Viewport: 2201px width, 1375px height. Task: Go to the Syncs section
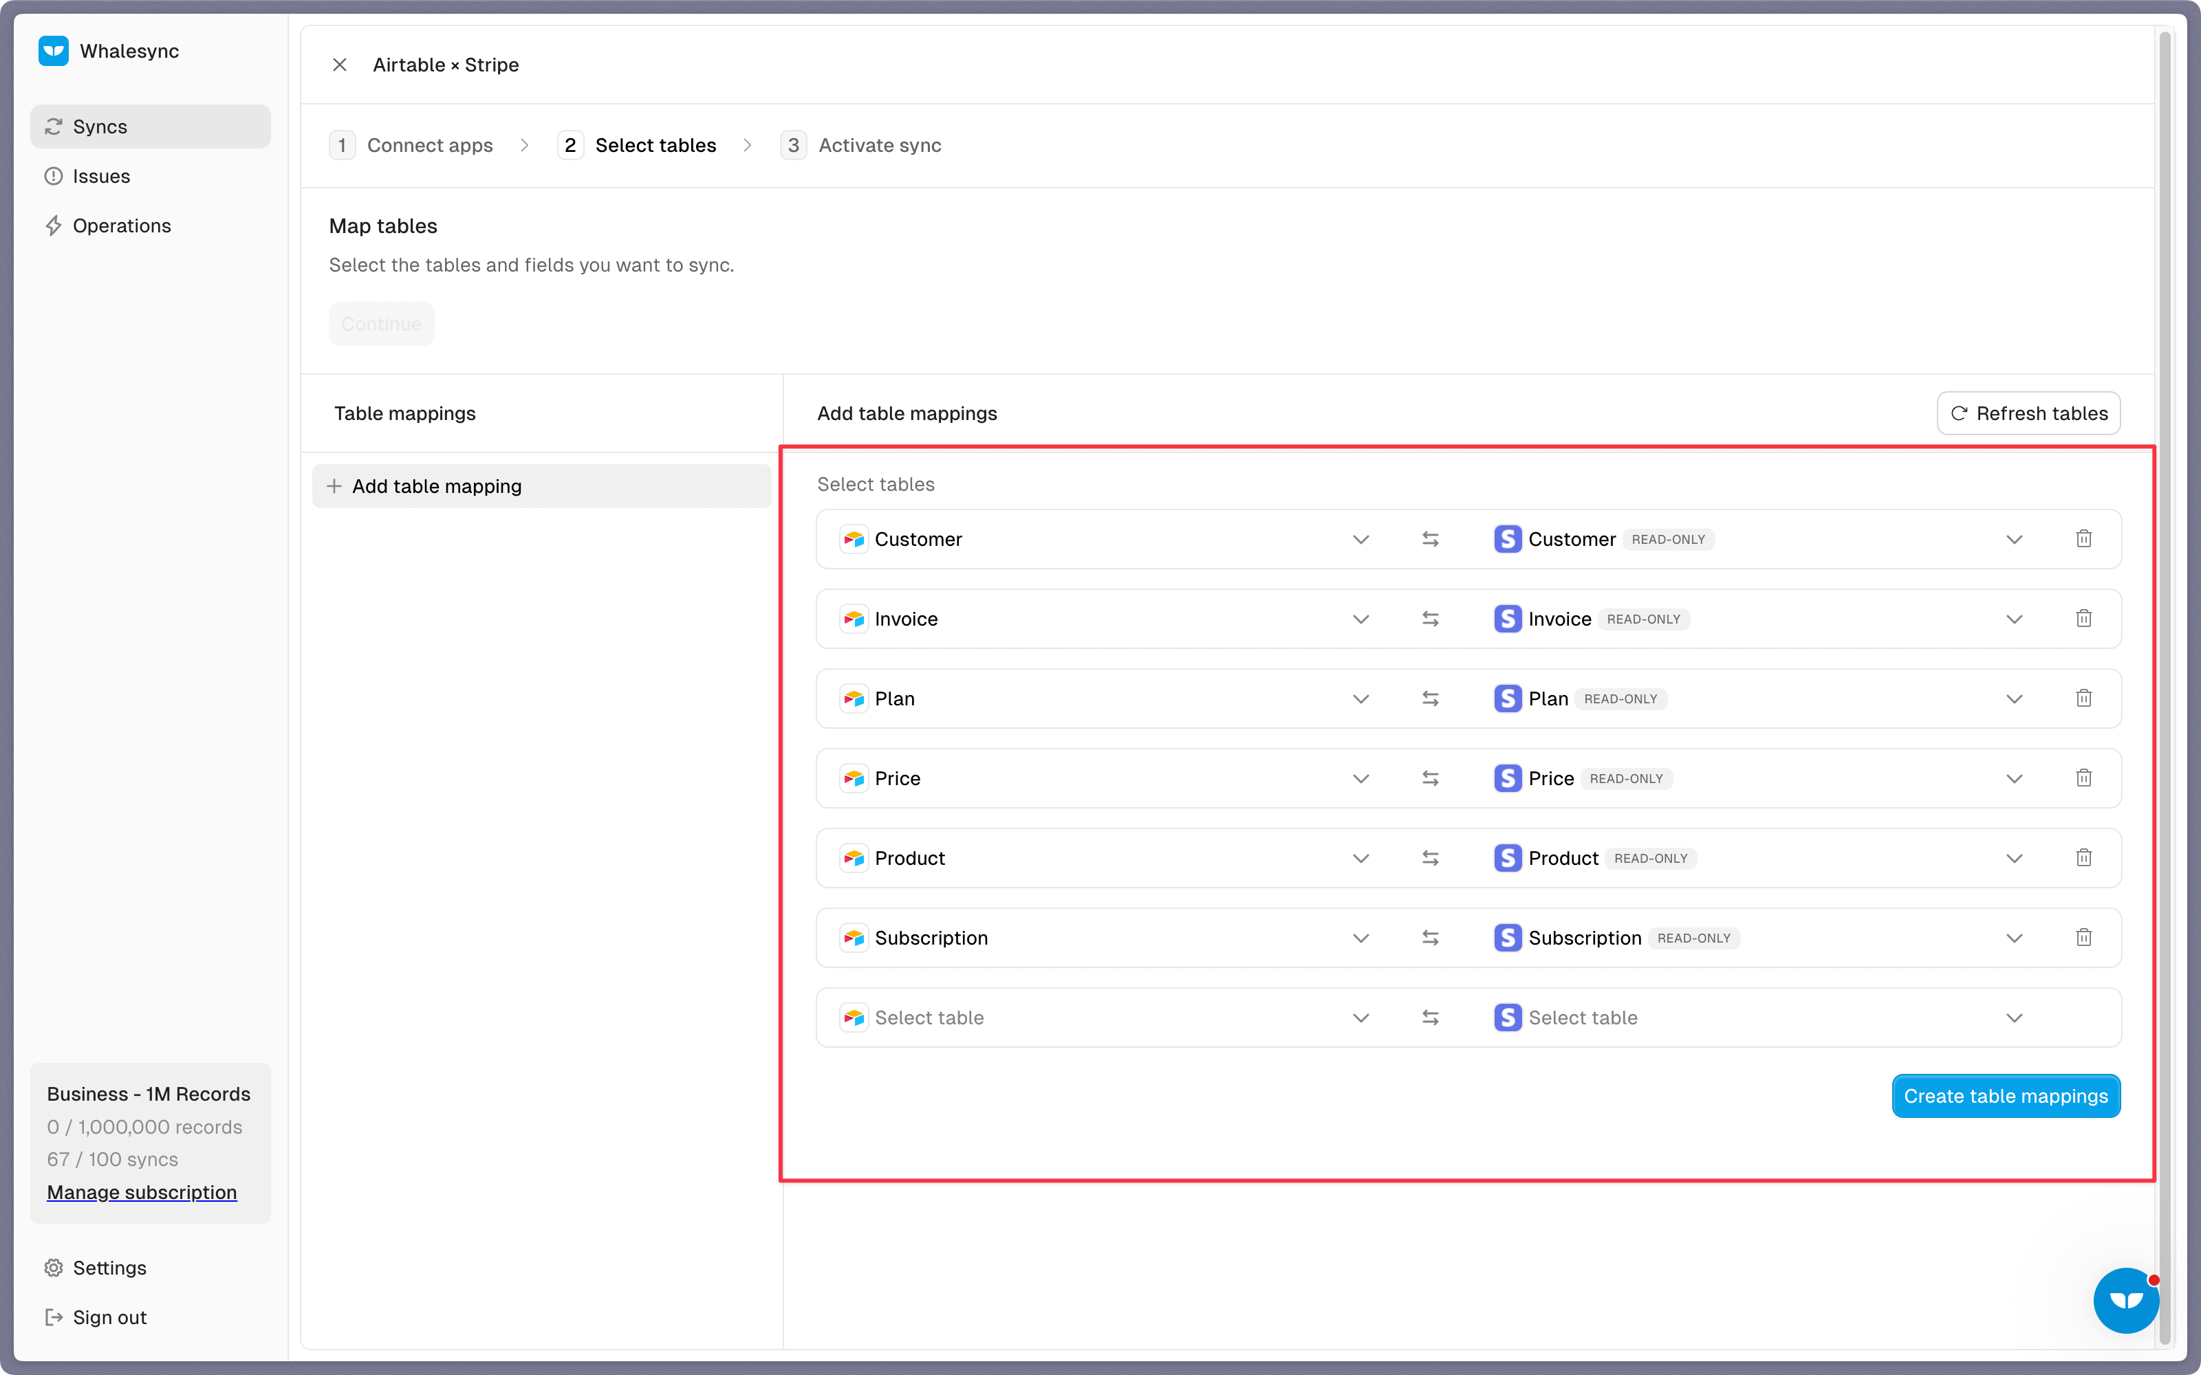[x=150, y=126]
